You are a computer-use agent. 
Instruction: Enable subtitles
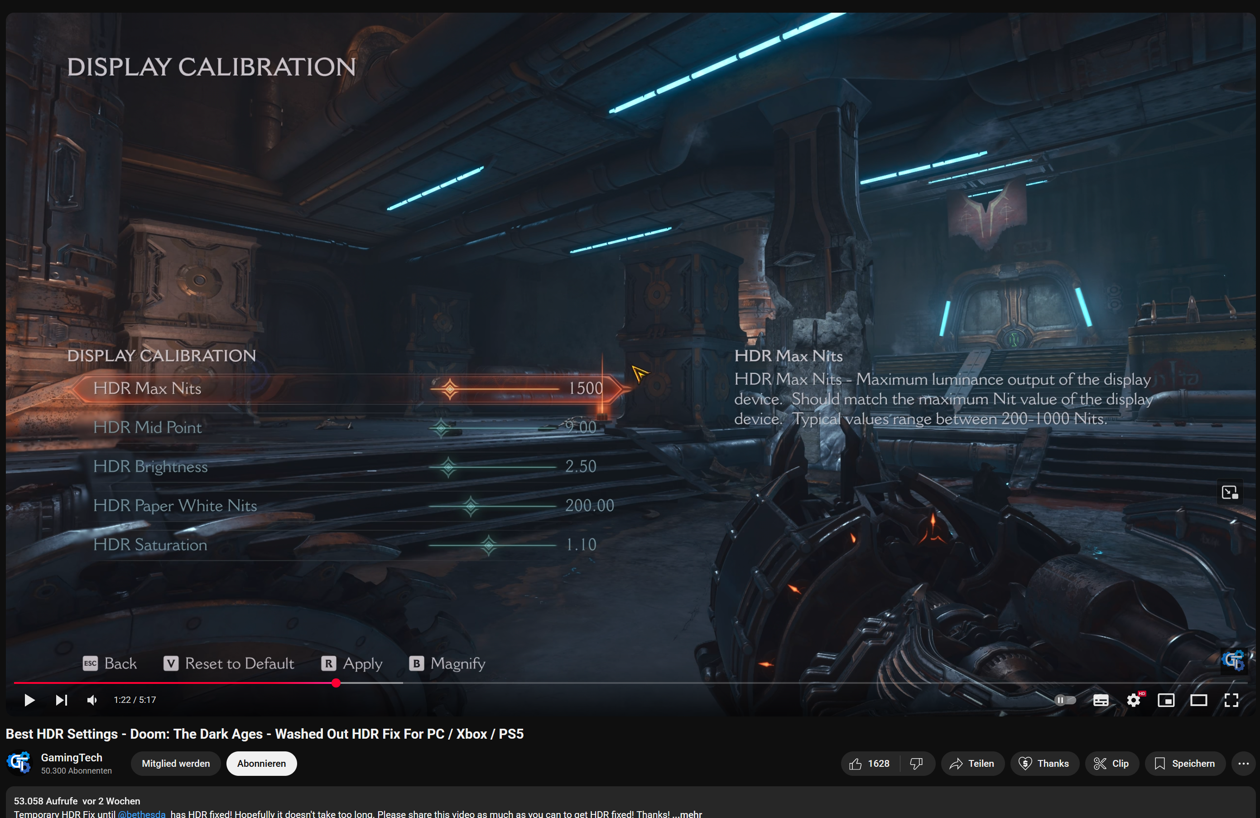[x=1100, y=700]
